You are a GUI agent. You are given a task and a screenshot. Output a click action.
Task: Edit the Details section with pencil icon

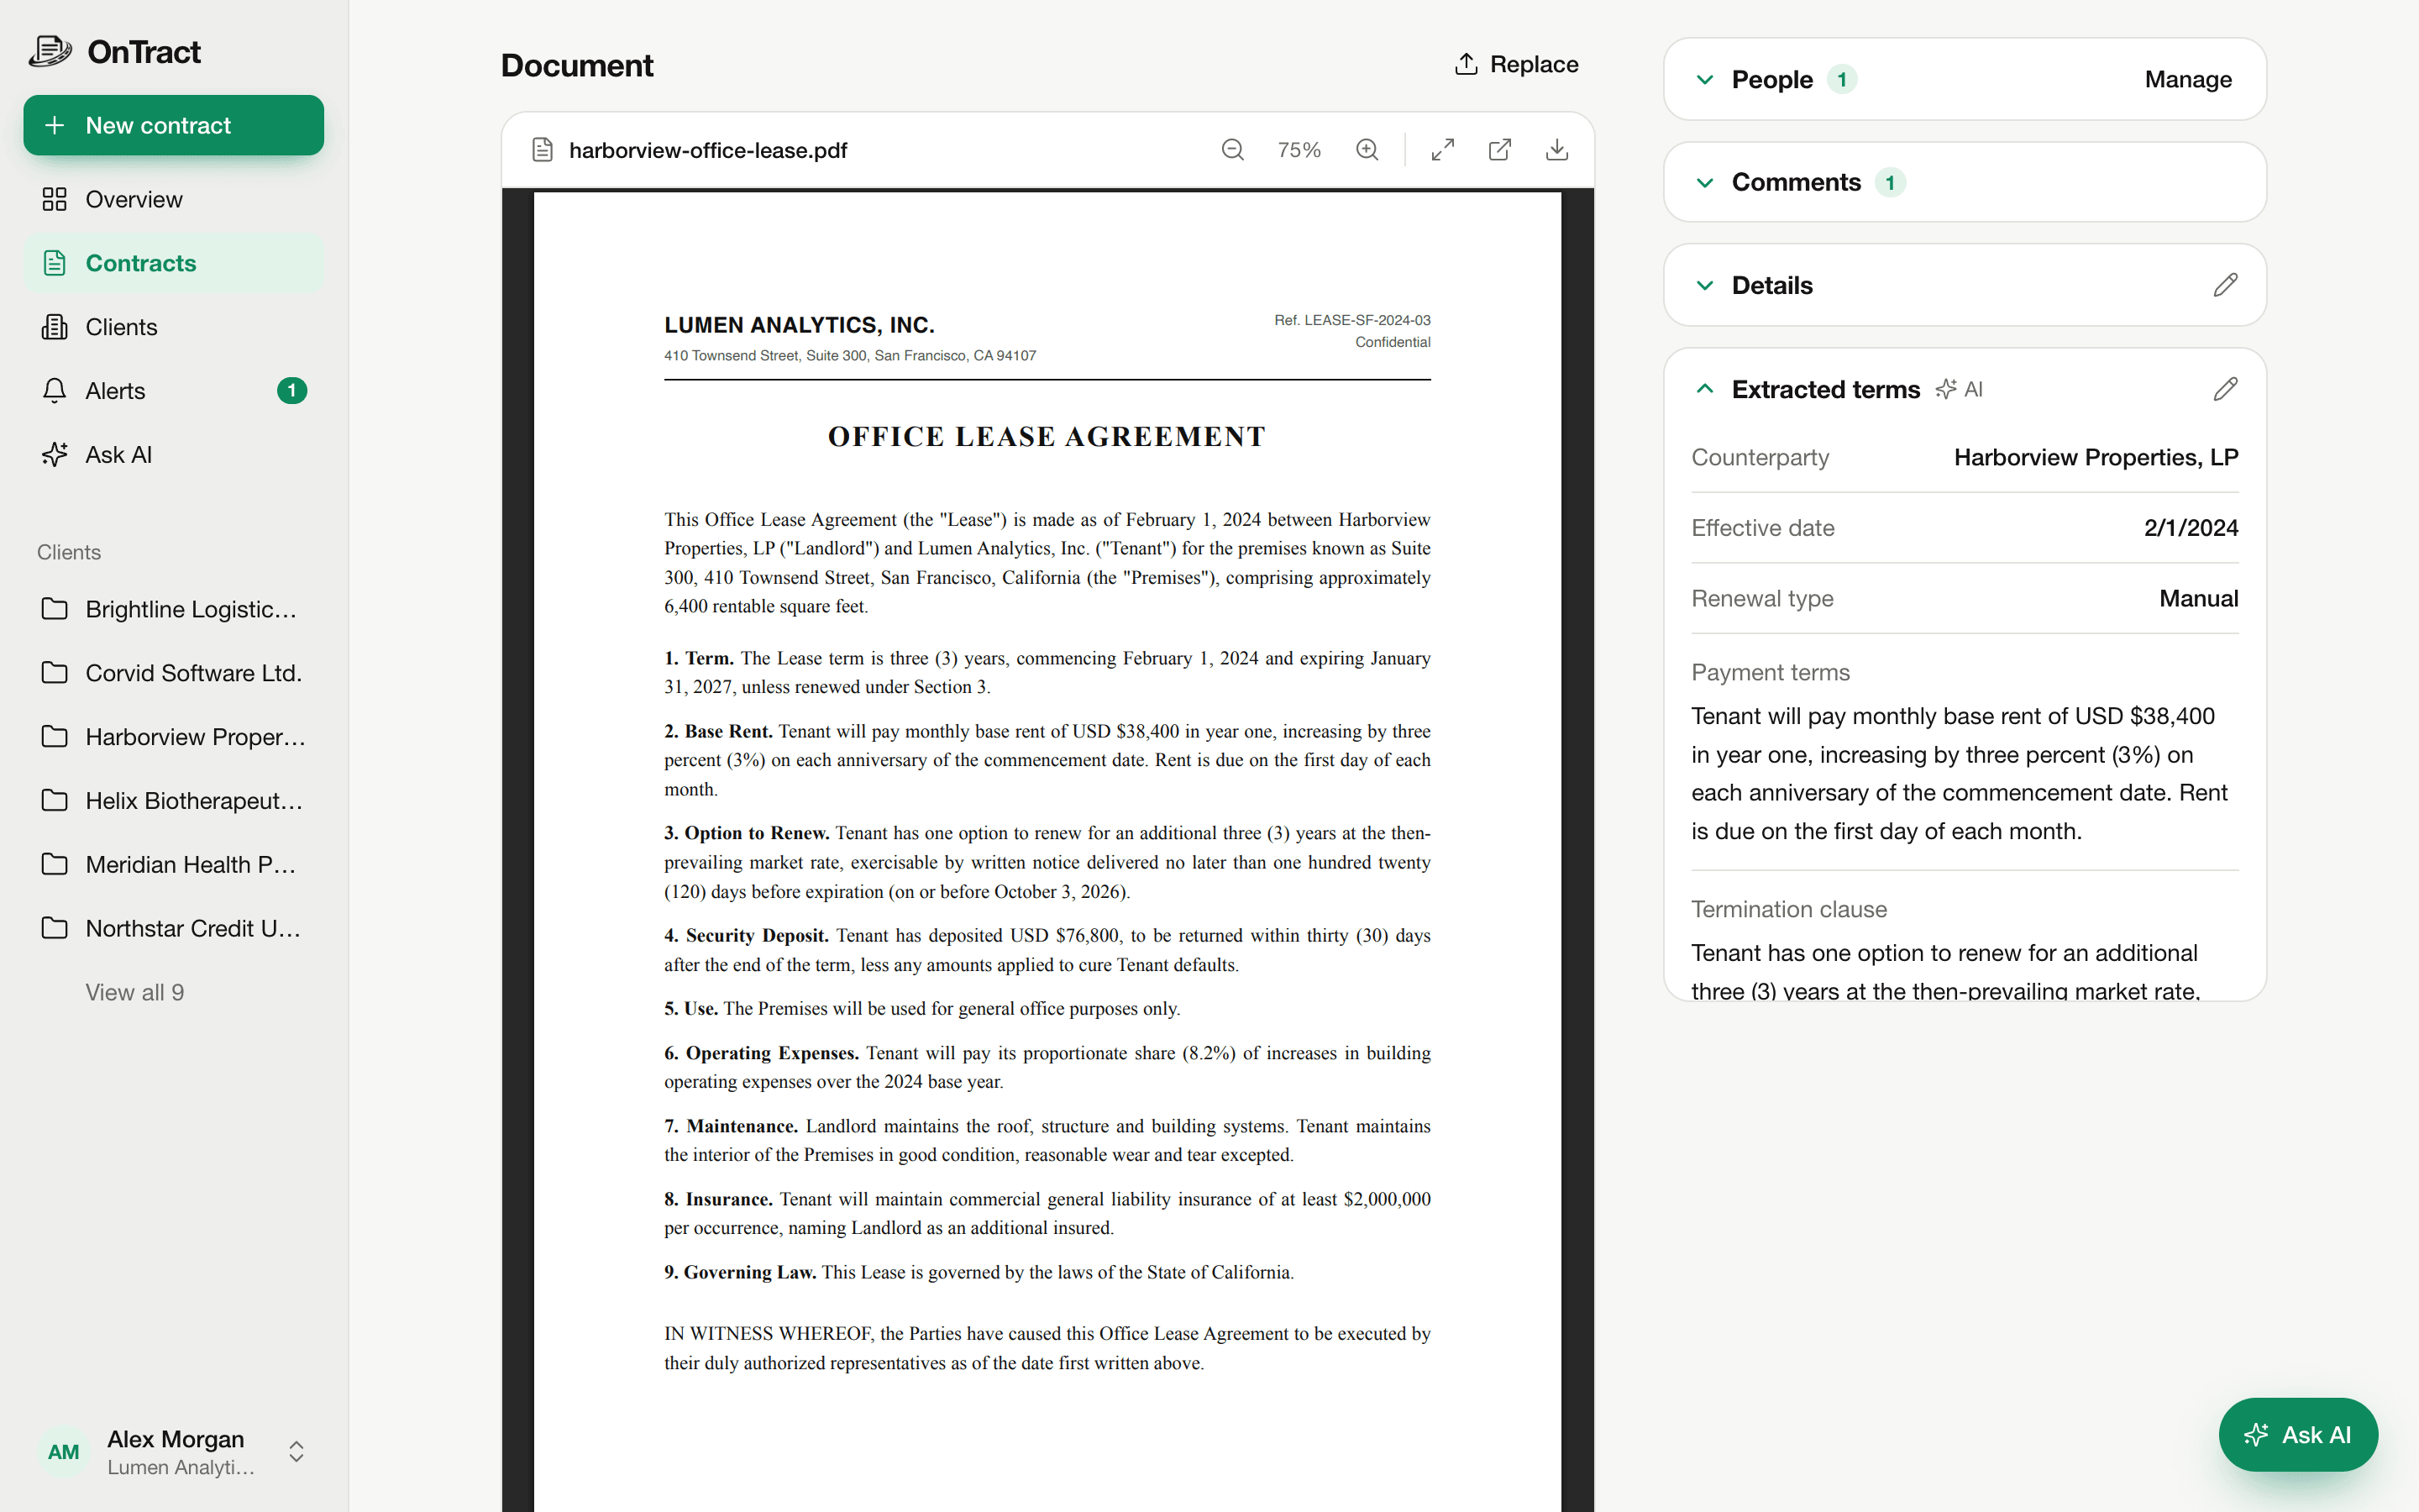[x=2225, y=285]
